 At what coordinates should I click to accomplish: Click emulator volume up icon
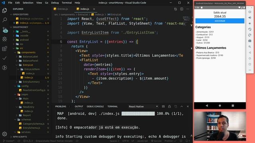(x=250, y=17)
